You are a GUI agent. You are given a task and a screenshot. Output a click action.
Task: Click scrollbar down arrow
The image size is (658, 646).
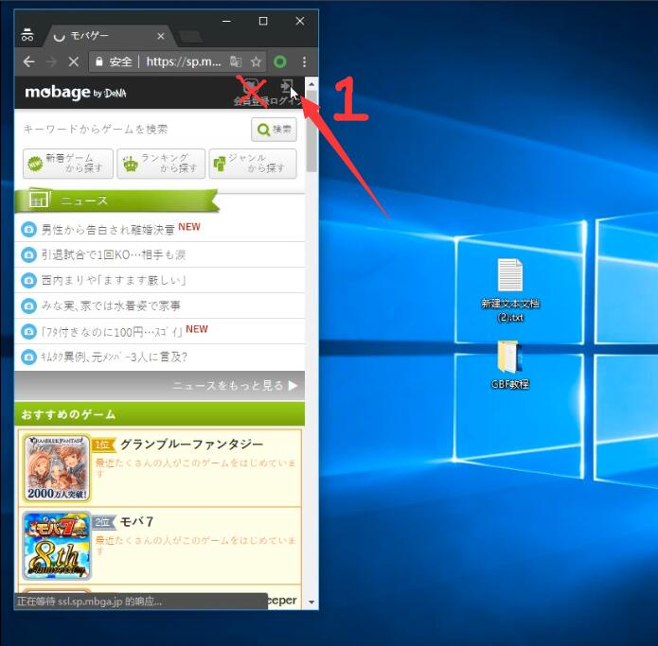(311, 602)
